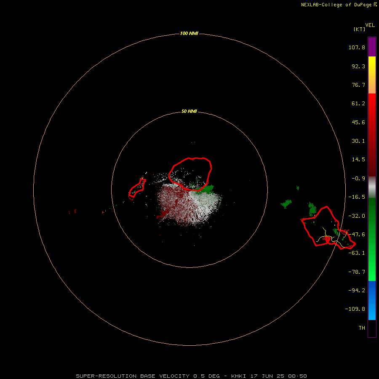Click the small red-outlined island west of center

[x=137, y=189]
